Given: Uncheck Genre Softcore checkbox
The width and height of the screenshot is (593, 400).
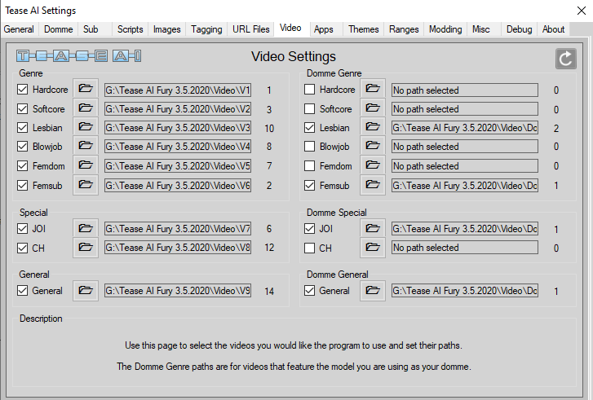Looking at the screenshot, I should coord(22,109).
